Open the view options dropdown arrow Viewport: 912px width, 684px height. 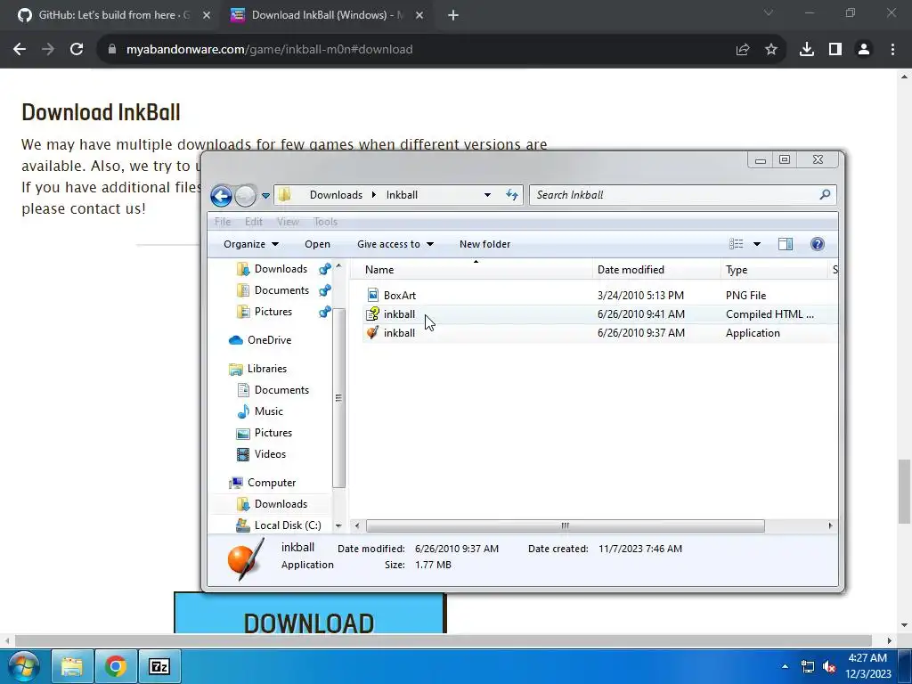click(x=757, y=244)
